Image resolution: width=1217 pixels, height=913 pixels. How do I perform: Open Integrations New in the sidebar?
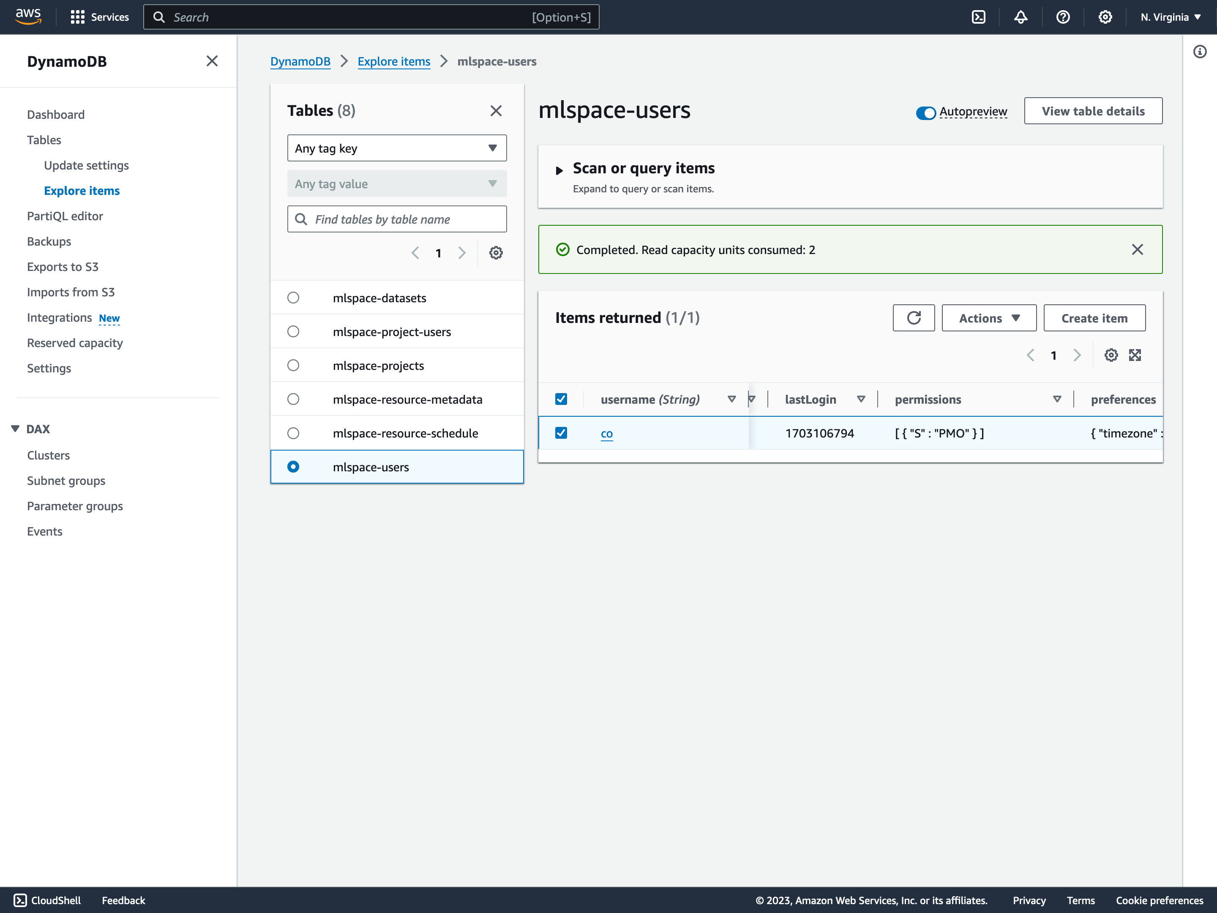click(x=73, y=317)
